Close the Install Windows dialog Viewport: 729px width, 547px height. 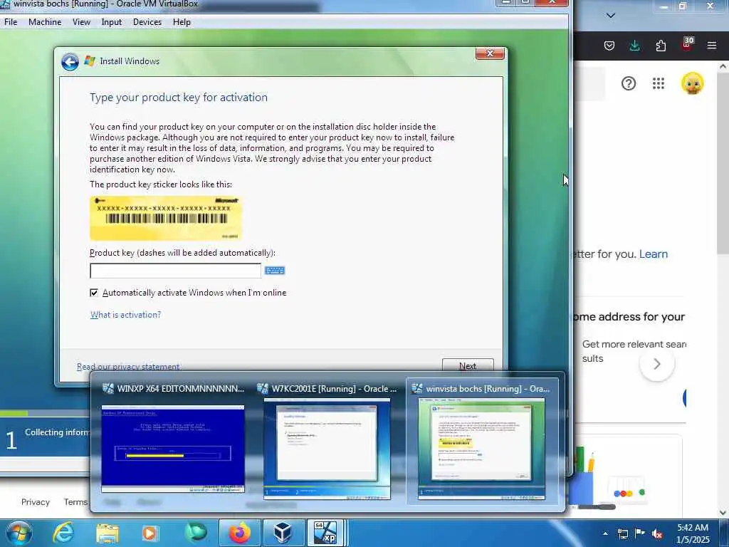click(x=490, y=53)
